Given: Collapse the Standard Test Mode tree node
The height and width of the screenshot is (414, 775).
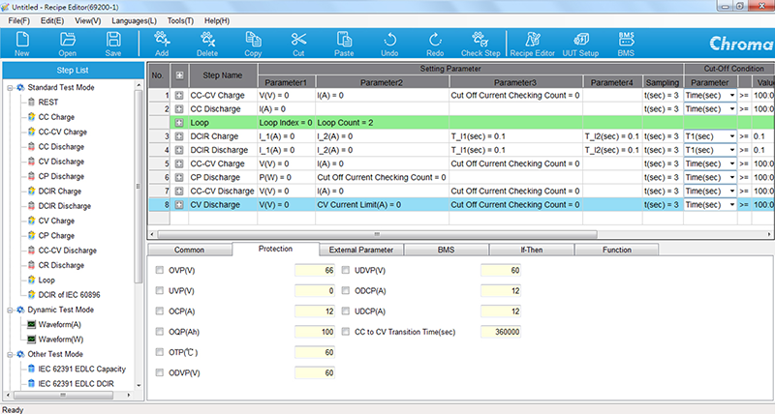Looking at the screenshot, I should [x=10, y=88].
